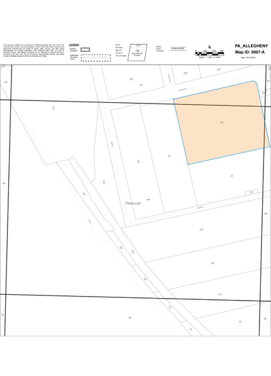The height and width of the screenshot is (376, 271).
Task: Select the highlighted orange parcel
Action: (222, 123)
